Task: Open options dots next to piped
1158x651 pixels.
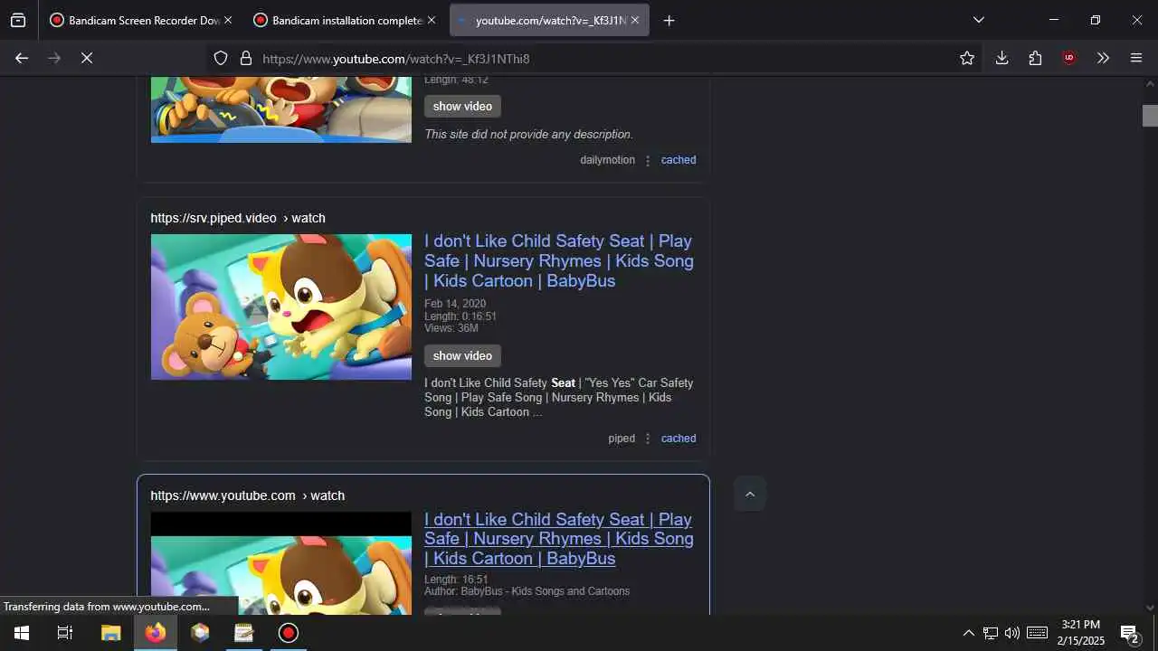Action: (x=648, y=439)
